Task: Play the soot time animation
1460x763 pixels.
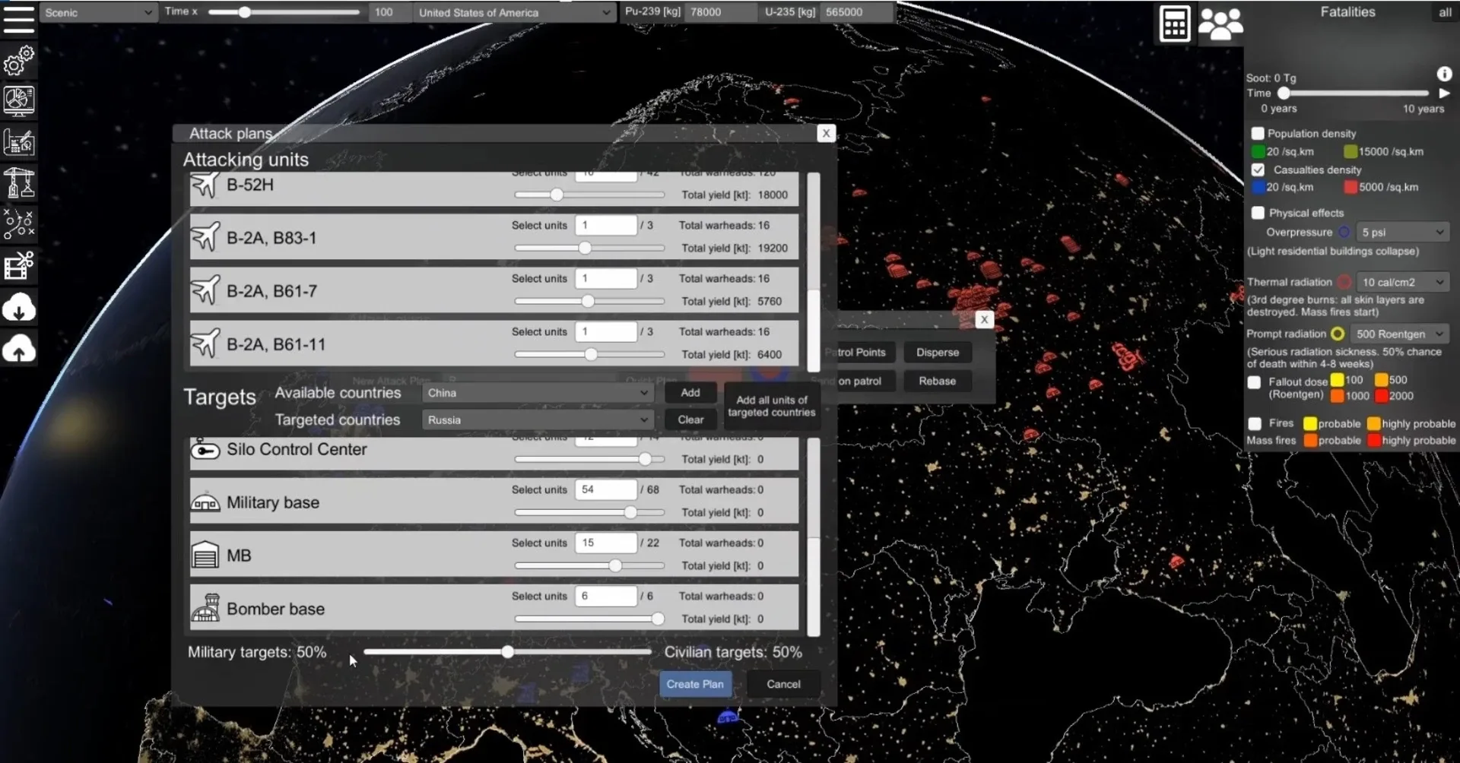Action: click(x=1444, y=93)
